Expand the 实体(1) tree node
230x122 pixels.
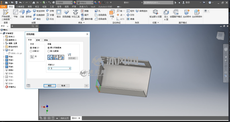tap(4, 37)
